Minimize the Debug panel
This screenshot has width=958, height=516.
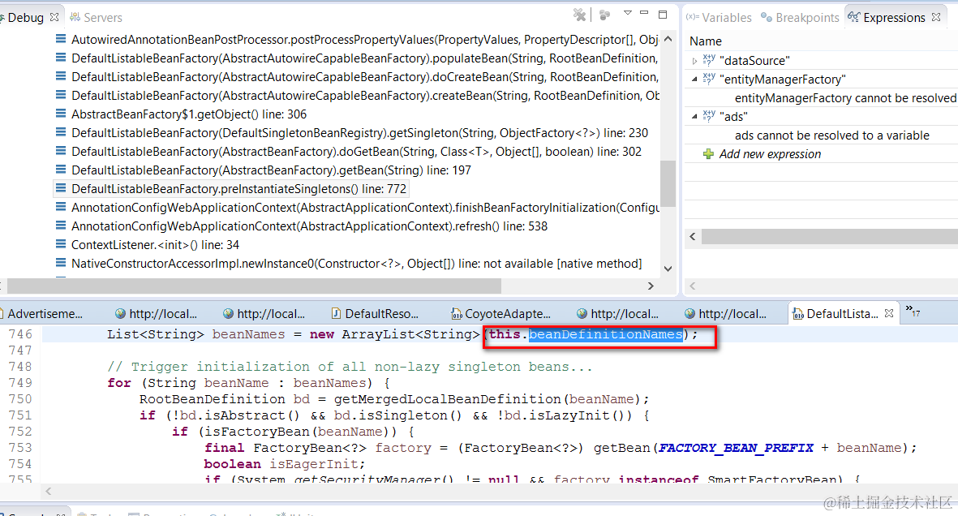[644, 12]
